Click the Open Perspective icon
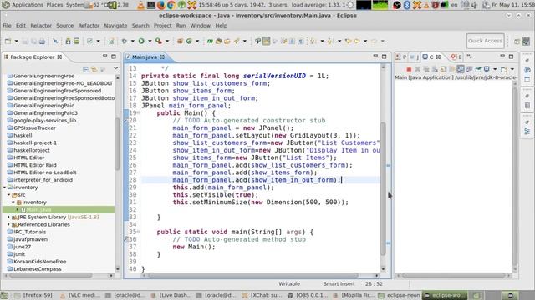The image size is (535, 300). click(517, 41)
